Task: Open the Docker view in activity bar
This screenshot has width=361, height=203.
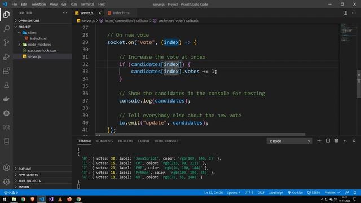Action: coord(6,99)
